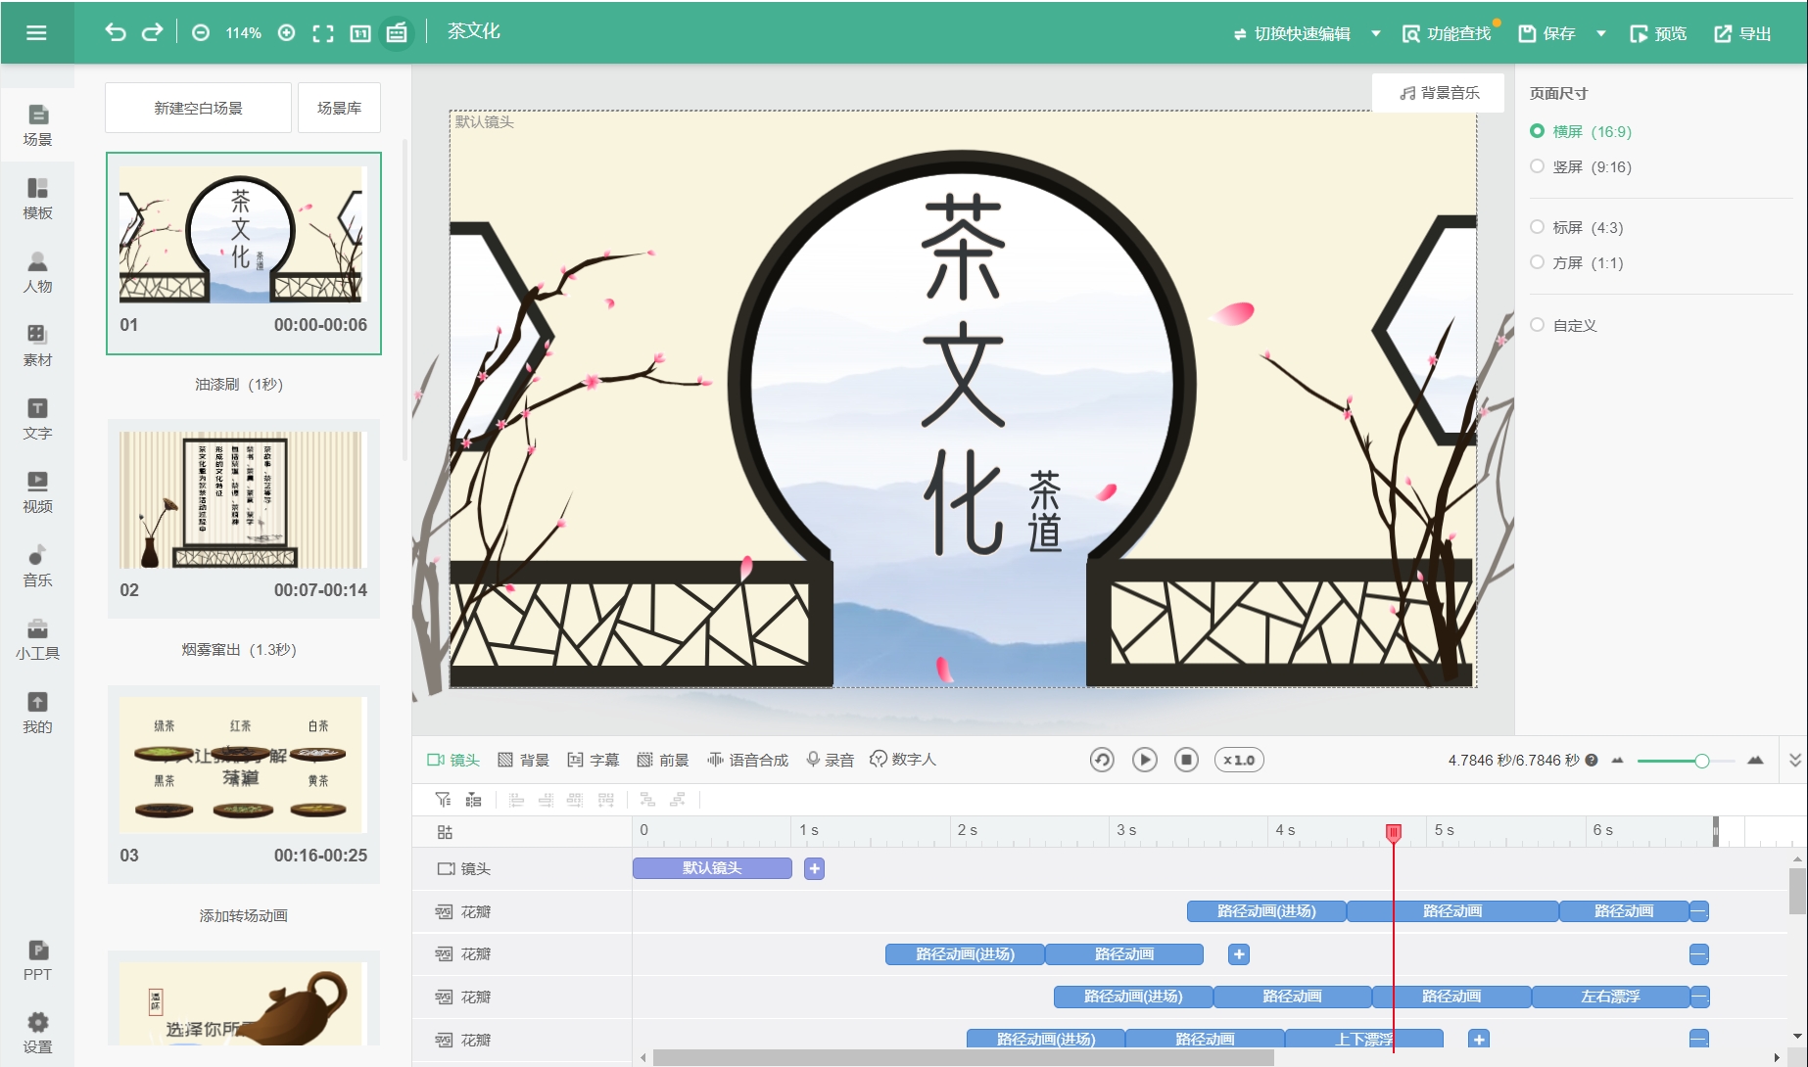This screenshot has height=1067, width=1808.
Task: Click the replay from start button
Action: click(x=1102, y=760)
